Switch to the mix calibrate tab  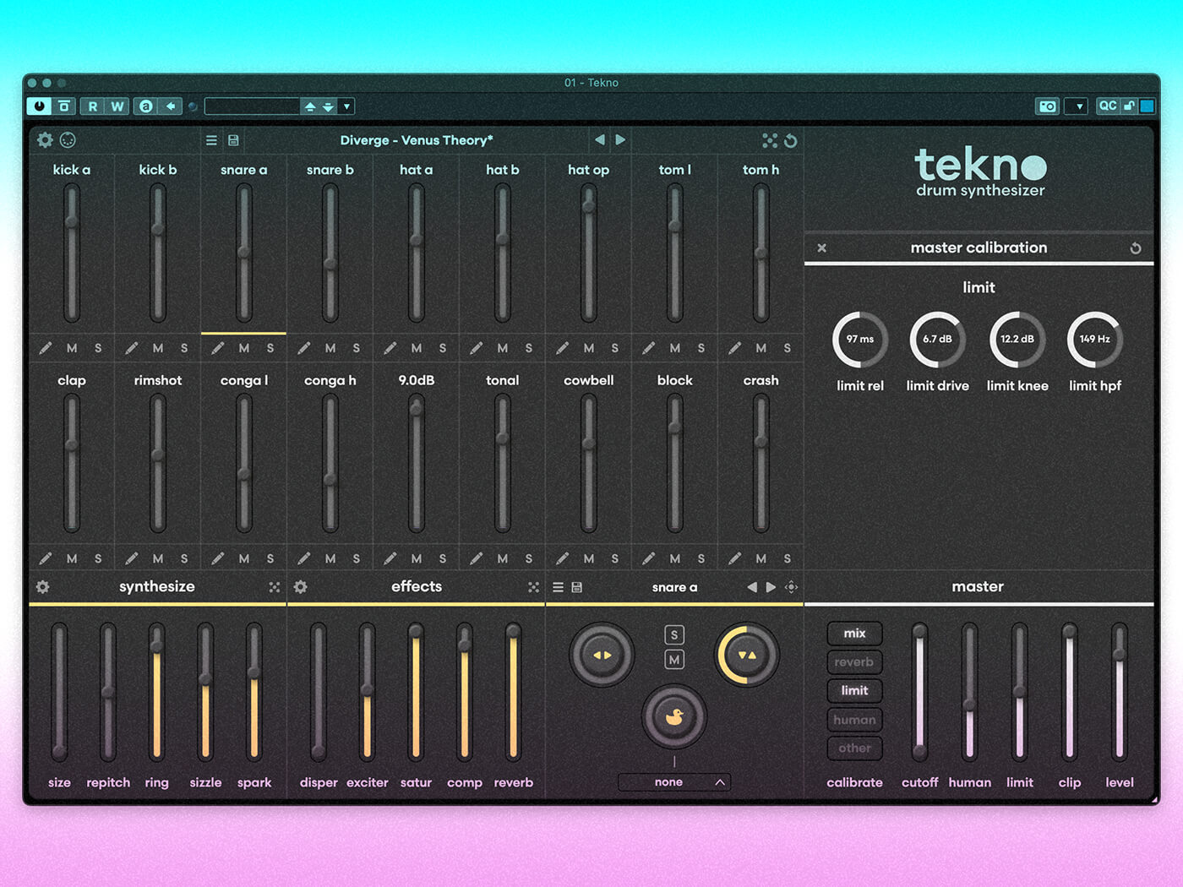pyautogui.click(x=854, y=634)
